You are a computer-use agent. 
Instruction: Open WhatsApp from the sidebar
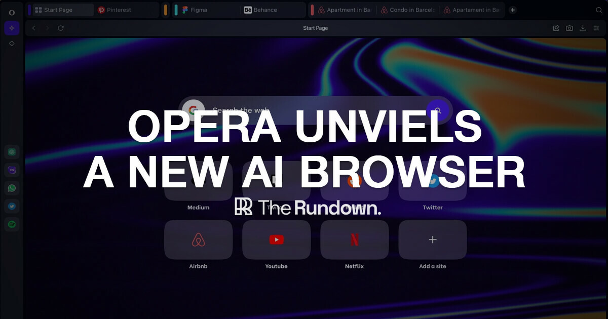click(x=12, y=188)
